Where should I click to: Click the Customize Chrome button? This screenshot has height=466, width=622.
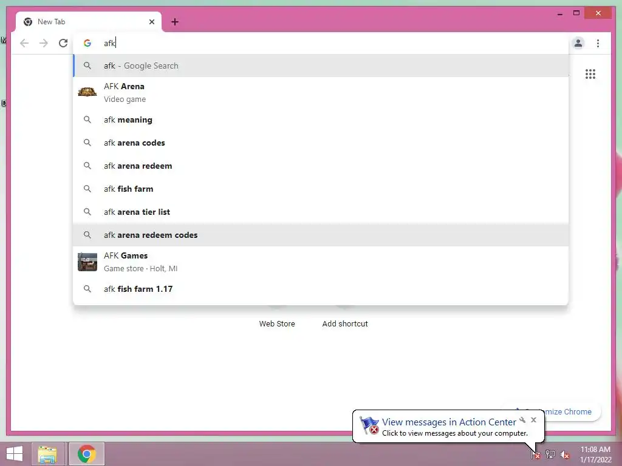pos(569,412)
